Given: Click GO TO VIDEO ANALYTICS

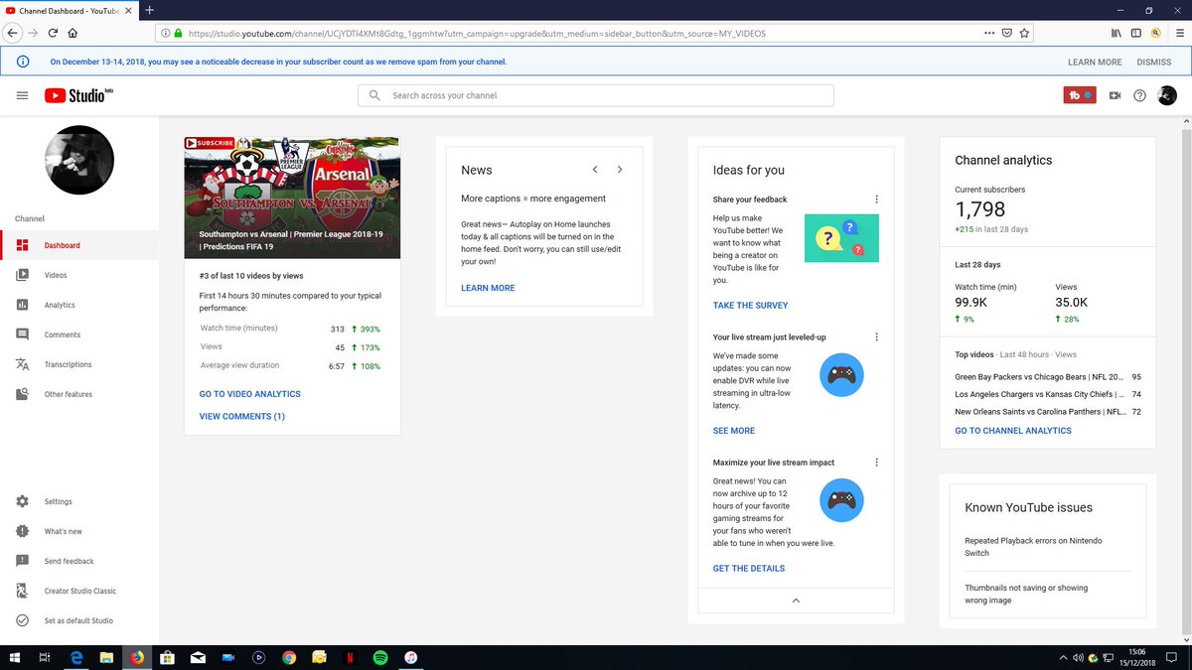Looking at the screenshot, I should click(249, 394).
